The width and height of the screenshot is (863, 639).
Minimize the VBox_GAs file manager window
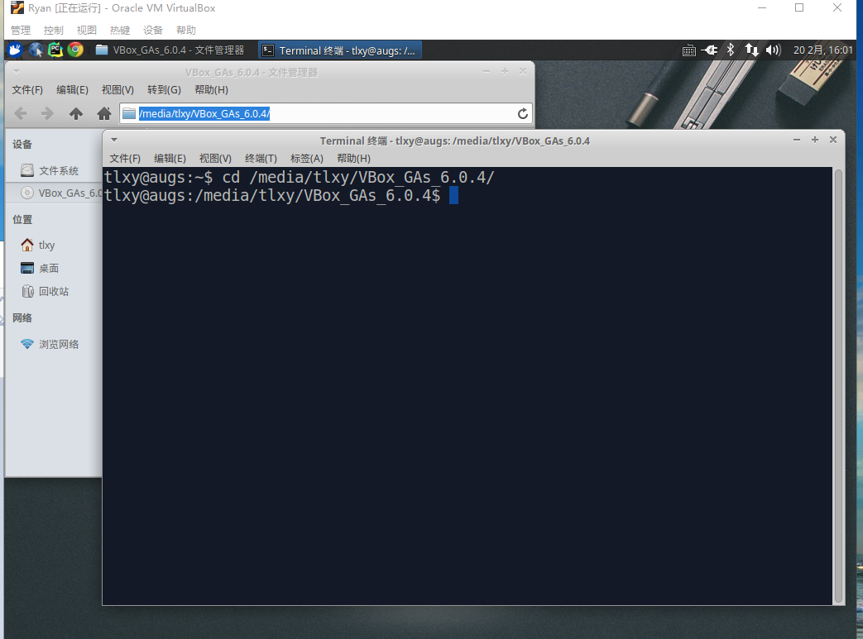pyautogui.click(x=487, y=71)
